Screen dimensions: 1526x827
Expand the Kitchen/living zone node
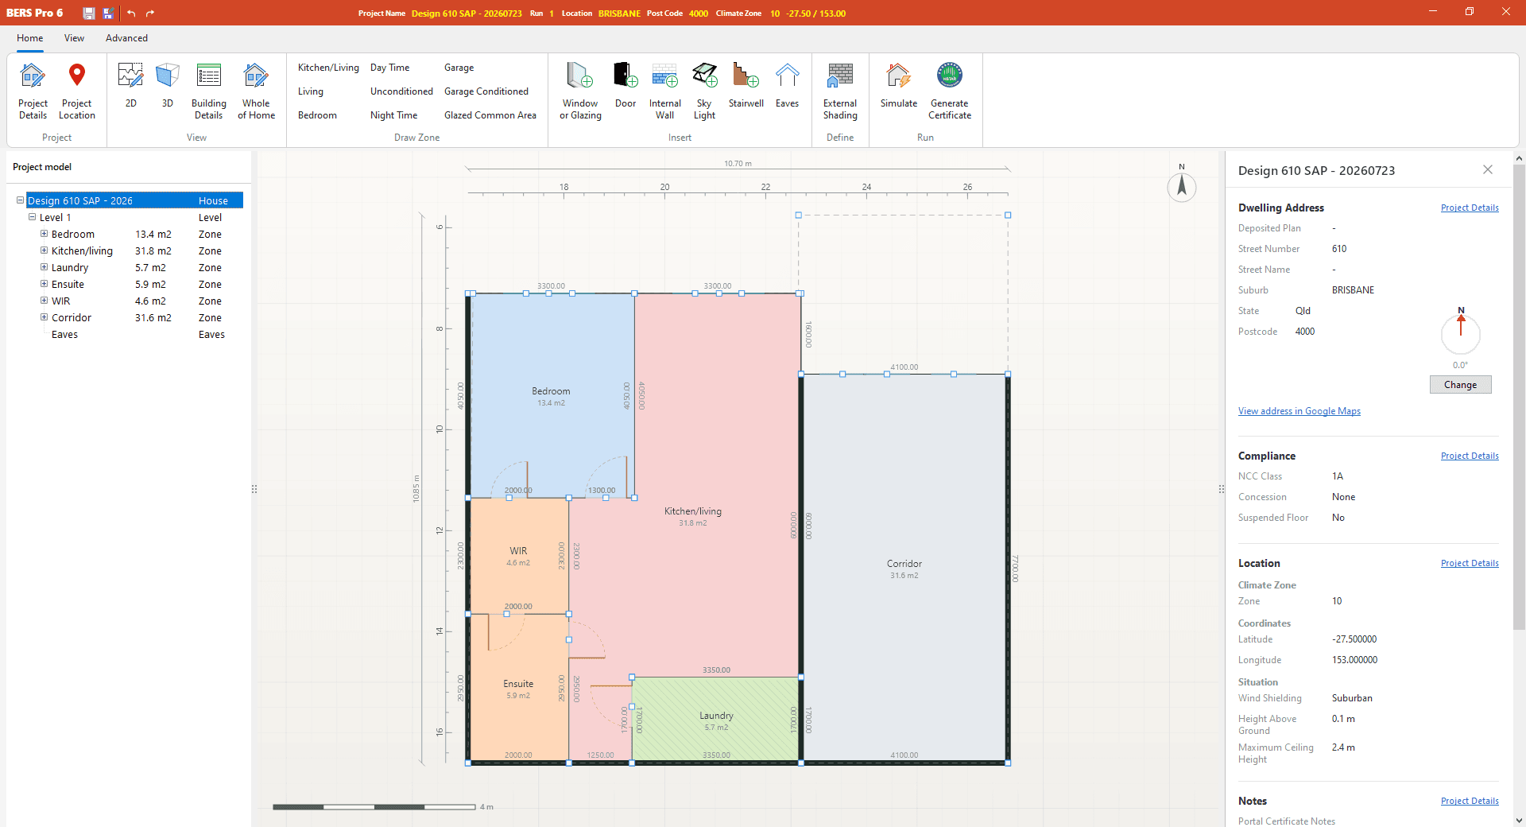tap(45, 250)
